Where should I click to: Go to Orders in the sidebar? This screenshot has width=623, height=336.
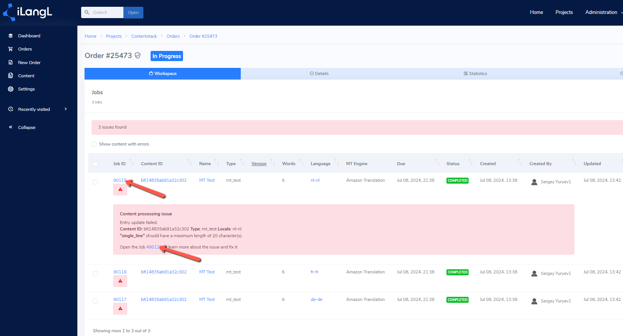point(25,49)
